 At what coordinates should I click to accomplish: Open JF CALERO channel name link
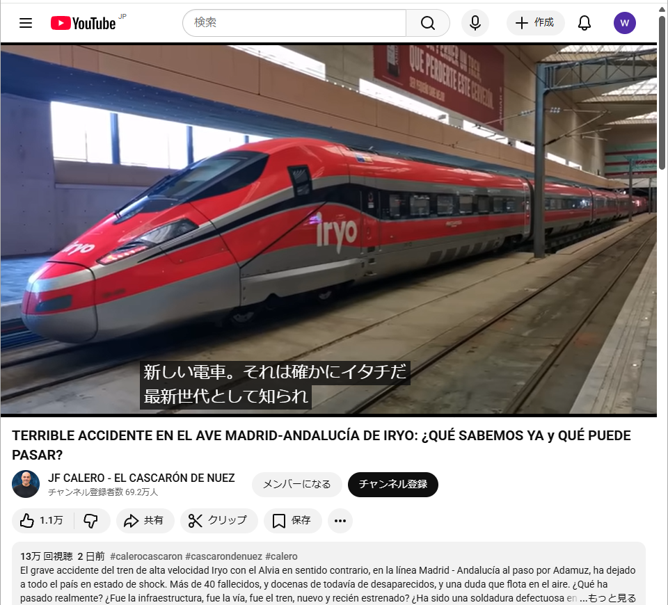point(141,478)
